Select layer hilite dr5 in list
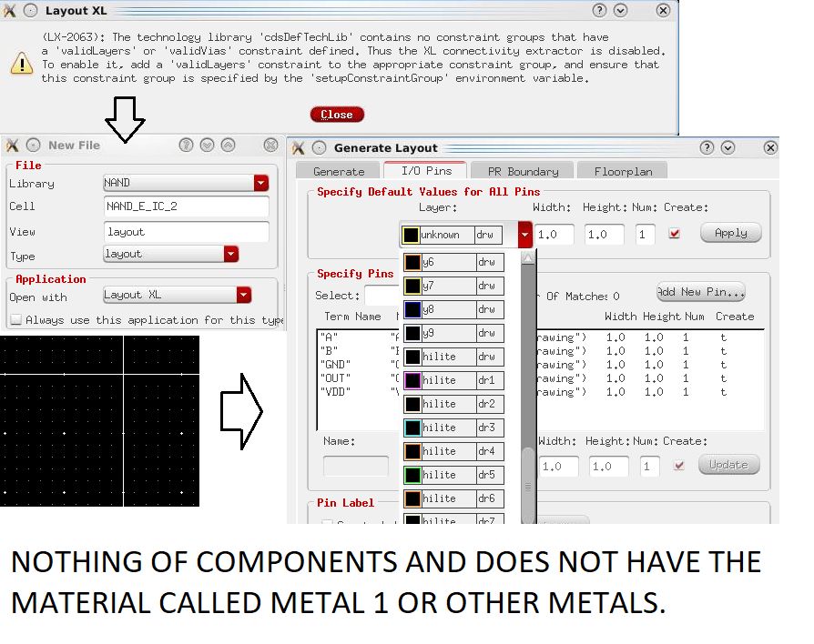Viewport: 814px width, 644px height. coord(453,475)
